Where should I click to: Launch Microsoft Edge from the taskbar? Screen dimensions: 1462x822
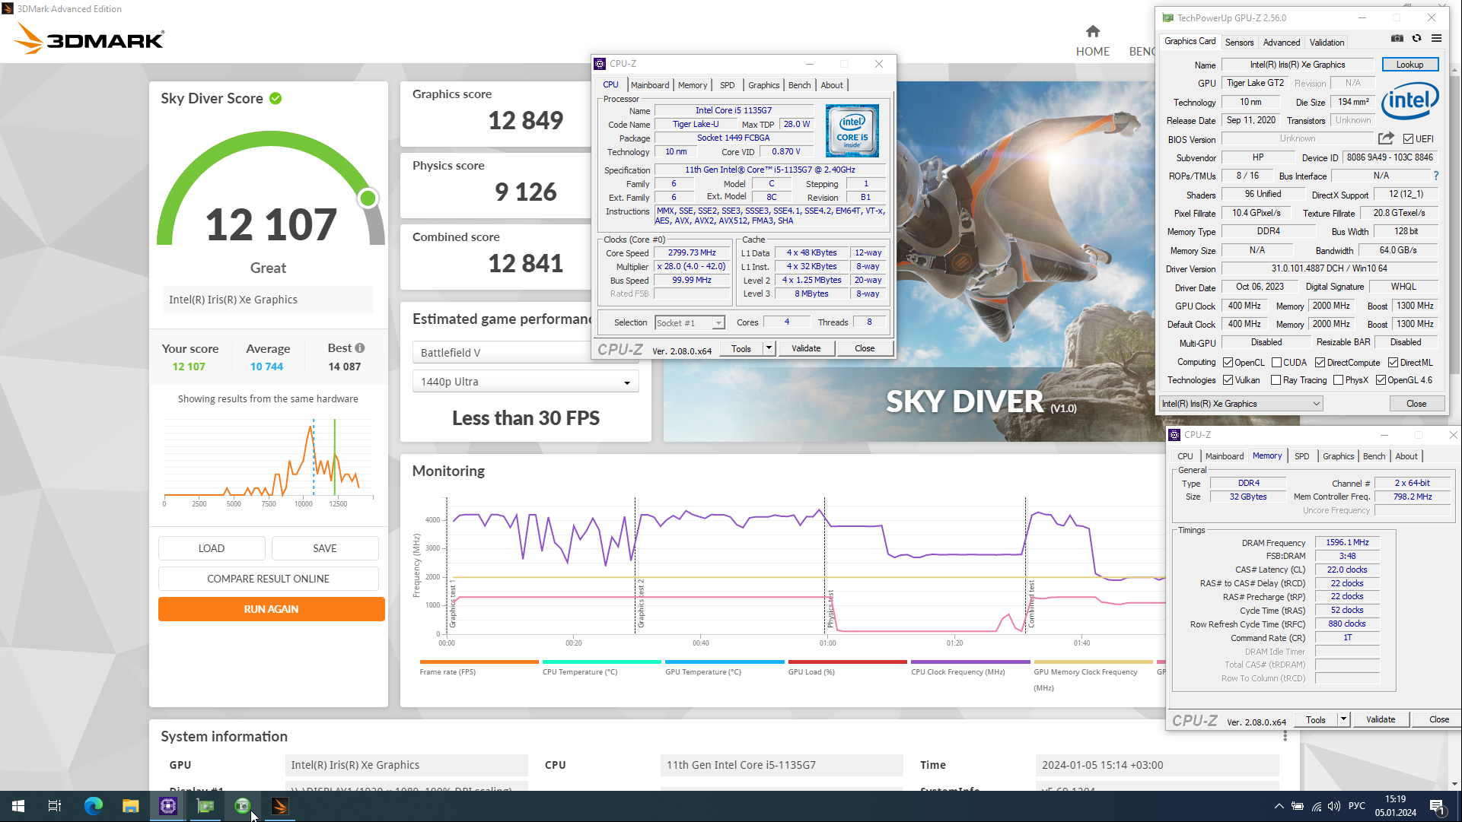pyautogui.click(x=93, y=806)
